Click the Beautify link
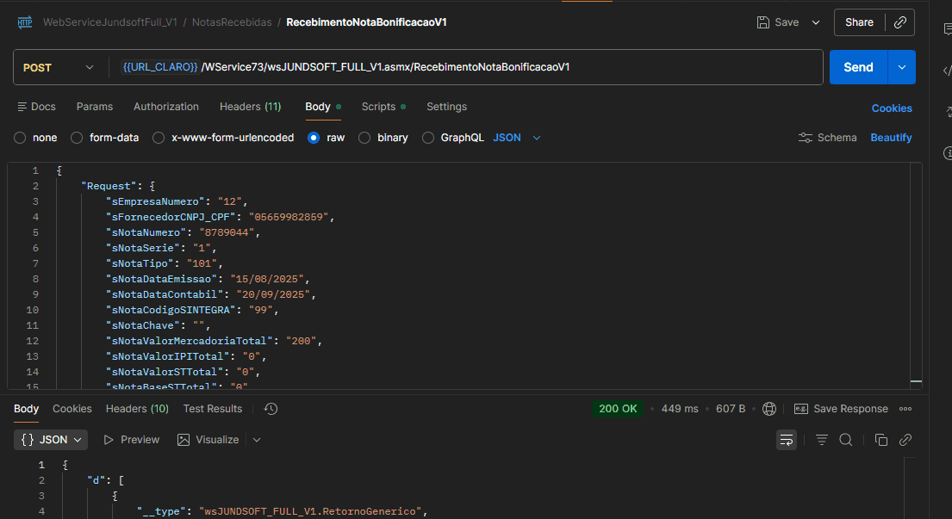Image resolution: width=952 pixels, height=519 pixels. coord(891,138)
